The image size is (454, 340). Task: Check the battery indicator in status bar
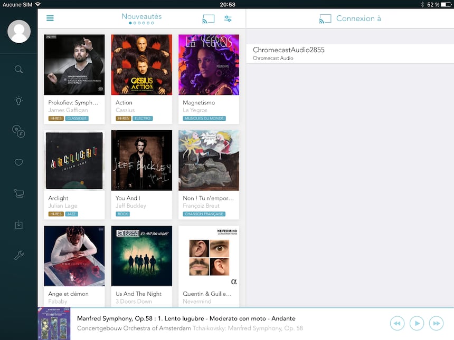[446, 5]
